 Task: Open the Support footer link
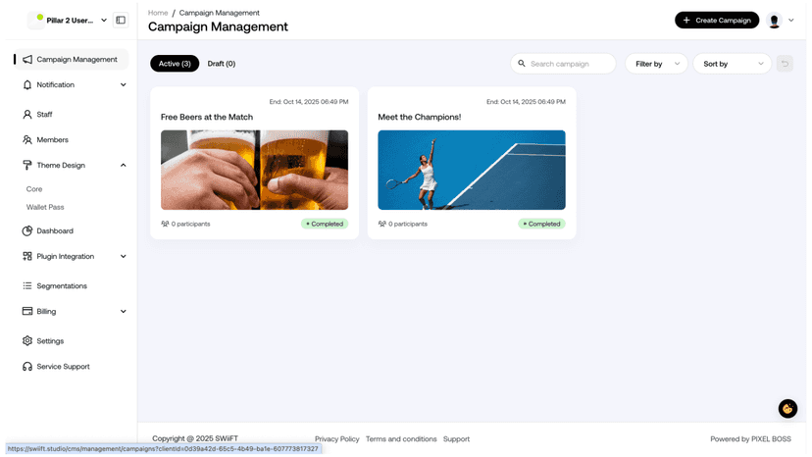tap(456, 439)
